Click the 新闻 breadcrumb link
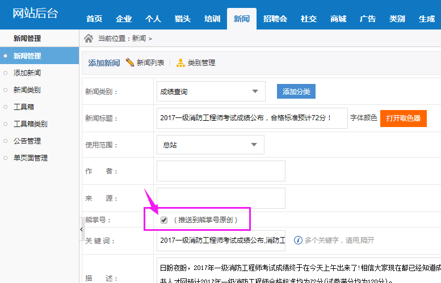This screenshot has width=441, height=283. pyautogui.click(x=139, y=39)
